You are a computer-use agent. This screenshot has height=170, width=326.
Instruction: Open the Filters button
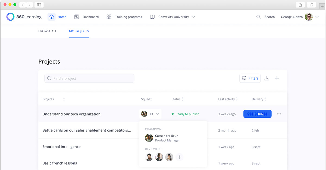click(x=250, y=78)
